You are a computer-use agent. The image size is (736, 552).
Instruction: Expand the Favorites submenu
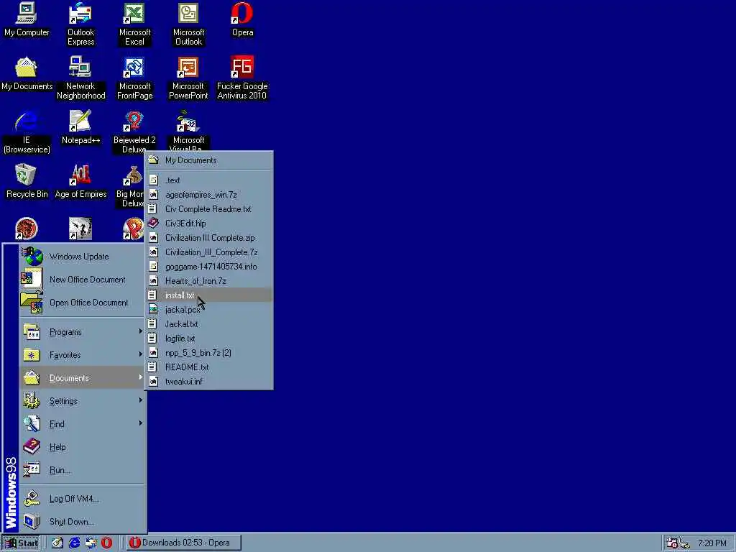click(x=82, y=355)
